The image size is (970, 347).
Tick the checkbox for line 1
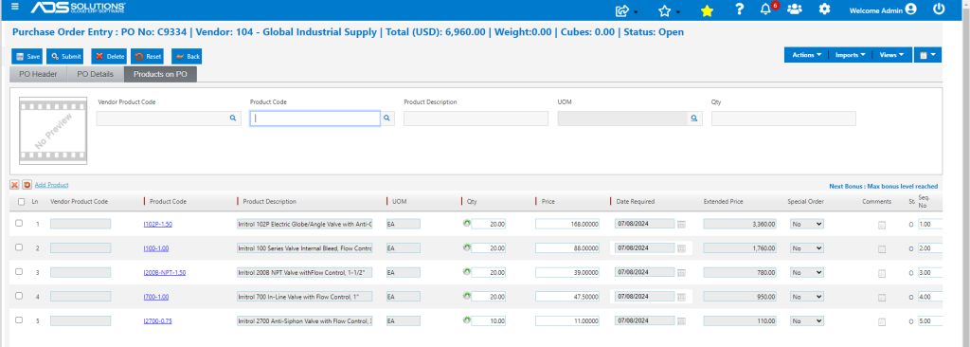[19, 223]
